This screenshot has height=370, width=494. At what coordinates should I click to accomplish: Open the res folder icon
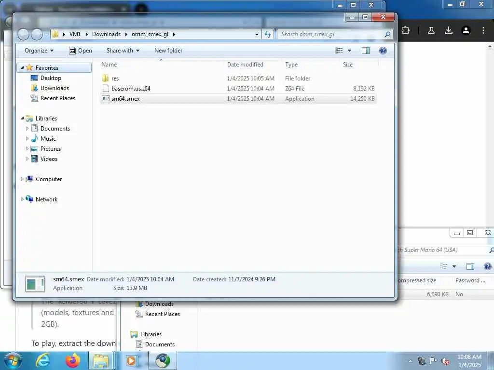click(106, 78)
